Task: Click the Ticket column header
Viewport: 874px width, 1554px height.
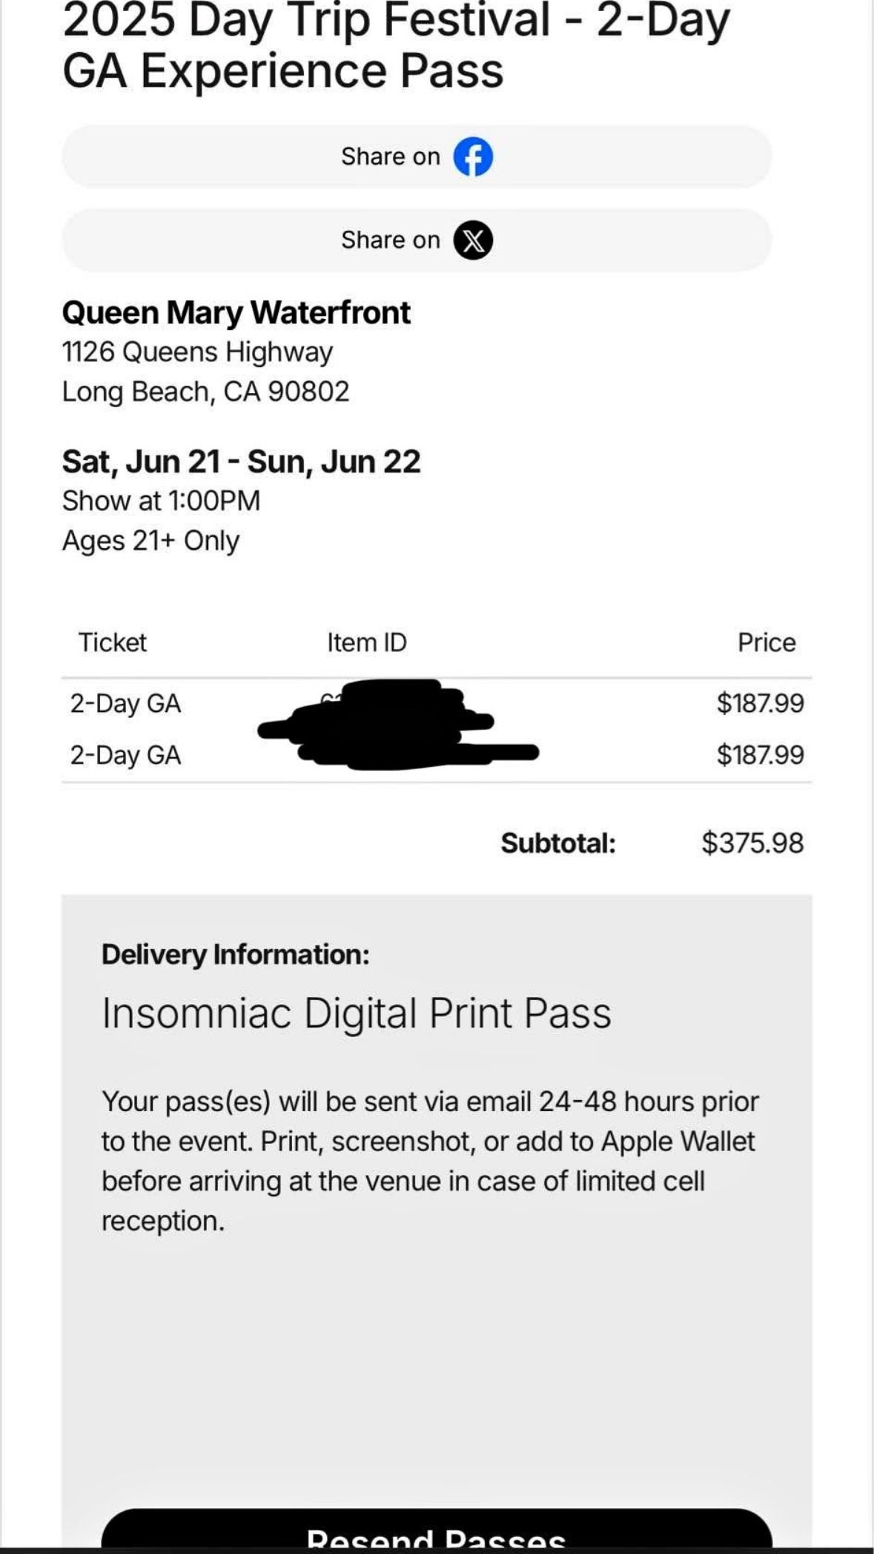Action: 113,642
